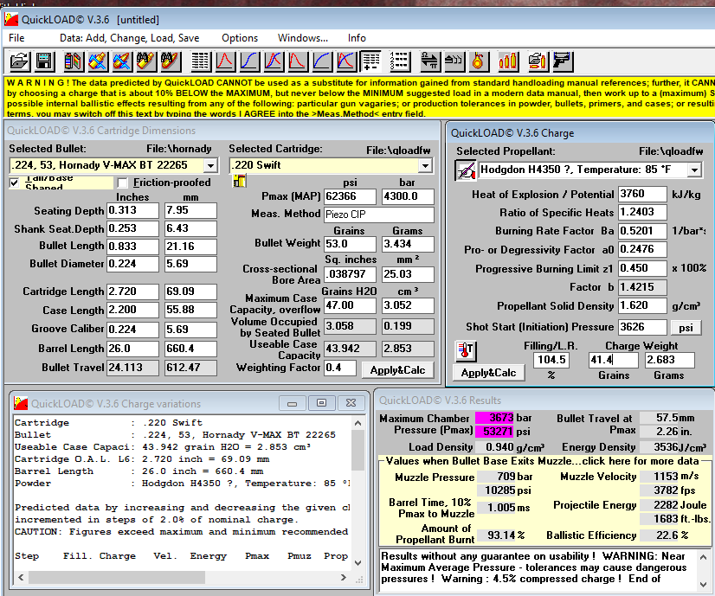
Task: Toggle the Tail/Base Shaped checkbox
Action: pyautogui.click(x=15, y=183)
